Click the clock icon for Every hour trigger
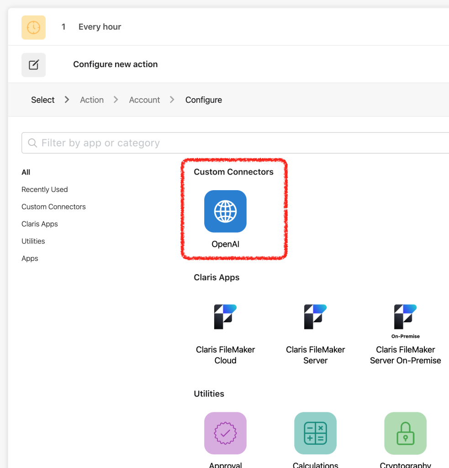449x468 pixels. point(33,27)
